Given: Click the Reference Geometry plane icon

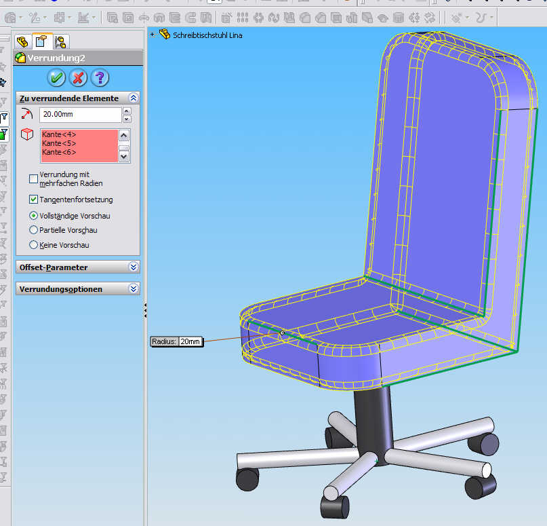Looking at the screenshot, I should point(457,18).
